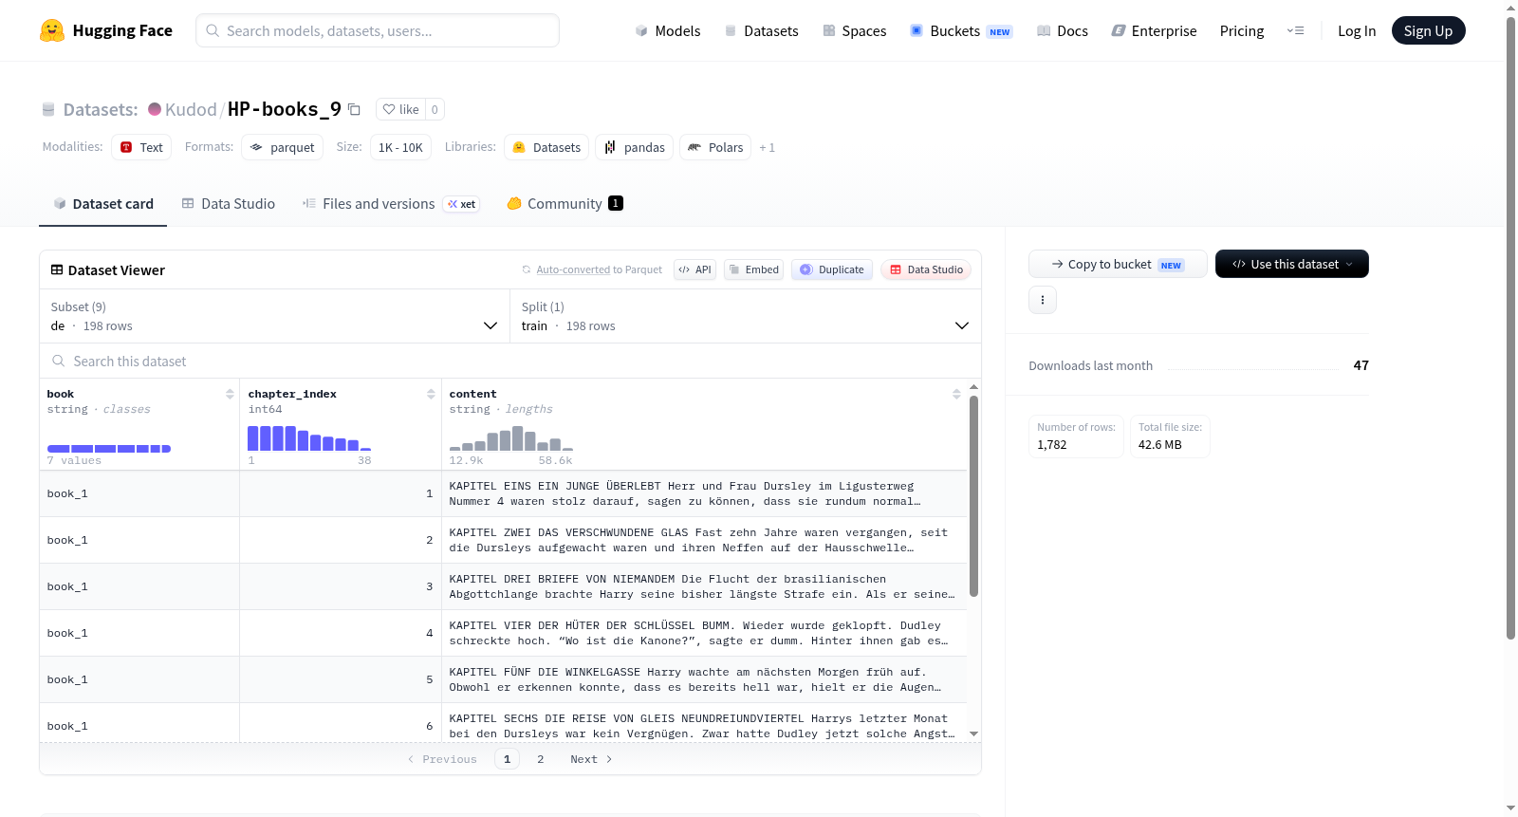
Task: Click the Previous page button
Action: coord(442,759)
